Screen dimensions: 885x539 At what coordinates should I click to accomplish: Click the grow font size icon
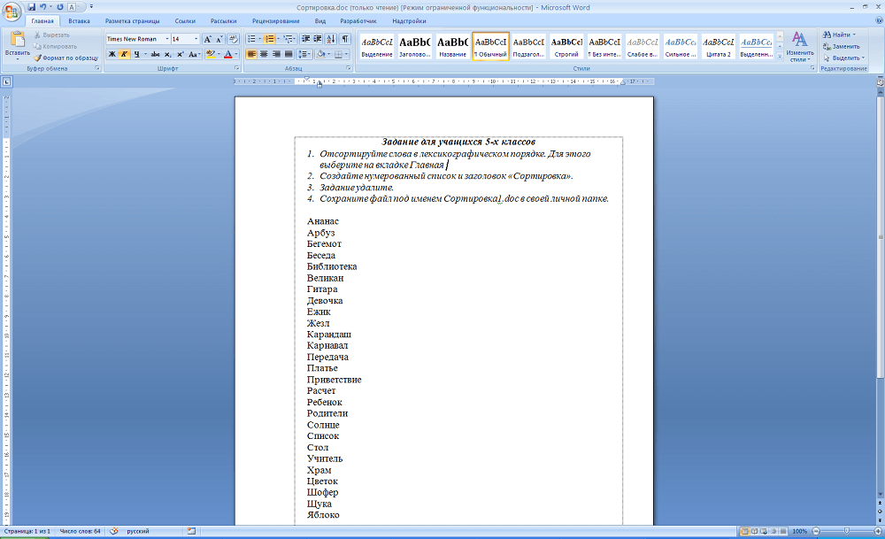coord(208,39)
